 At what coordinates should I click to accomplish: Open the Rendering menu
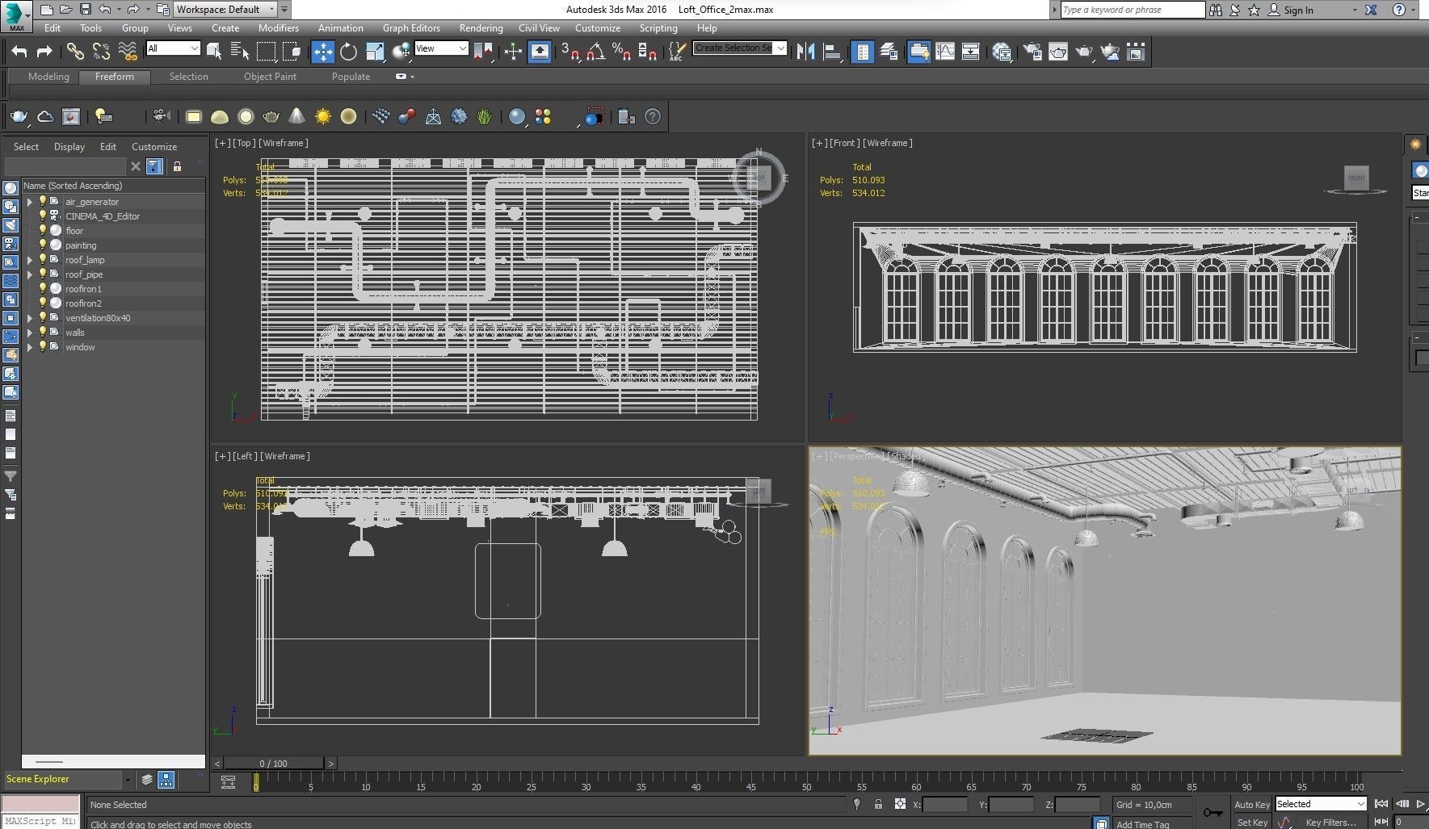481,27
